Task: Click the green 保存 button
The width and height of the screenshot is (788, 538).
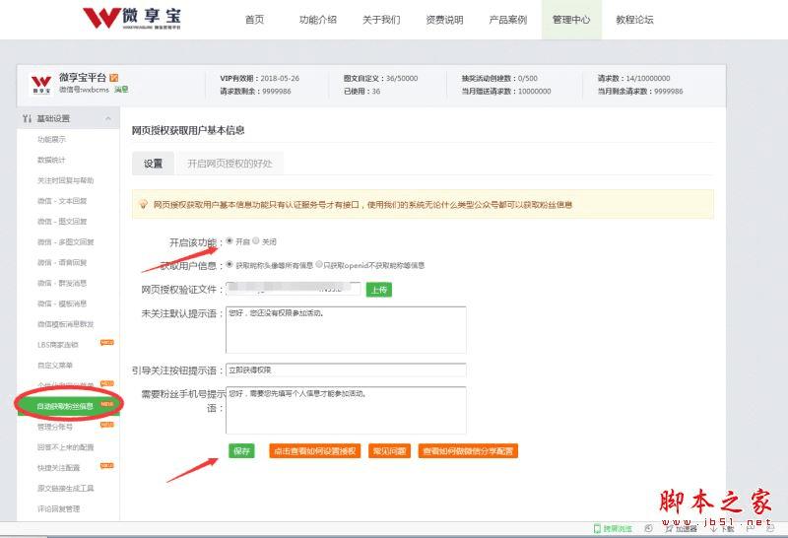Action: click(241, 451)
